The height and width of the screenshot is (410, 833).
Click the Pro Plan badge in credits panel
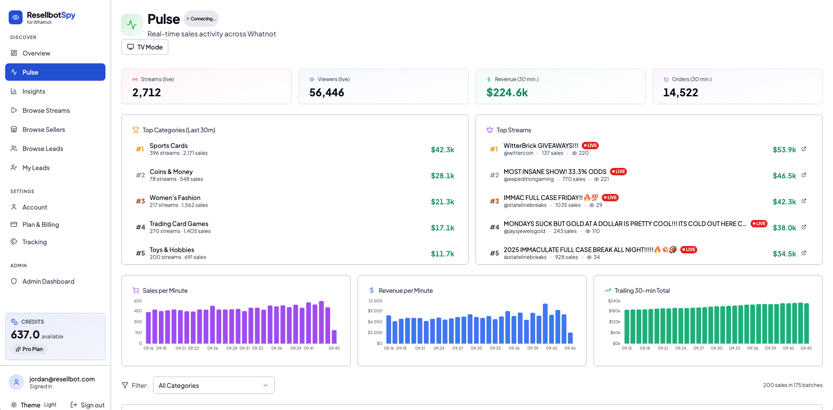(29, 349)
